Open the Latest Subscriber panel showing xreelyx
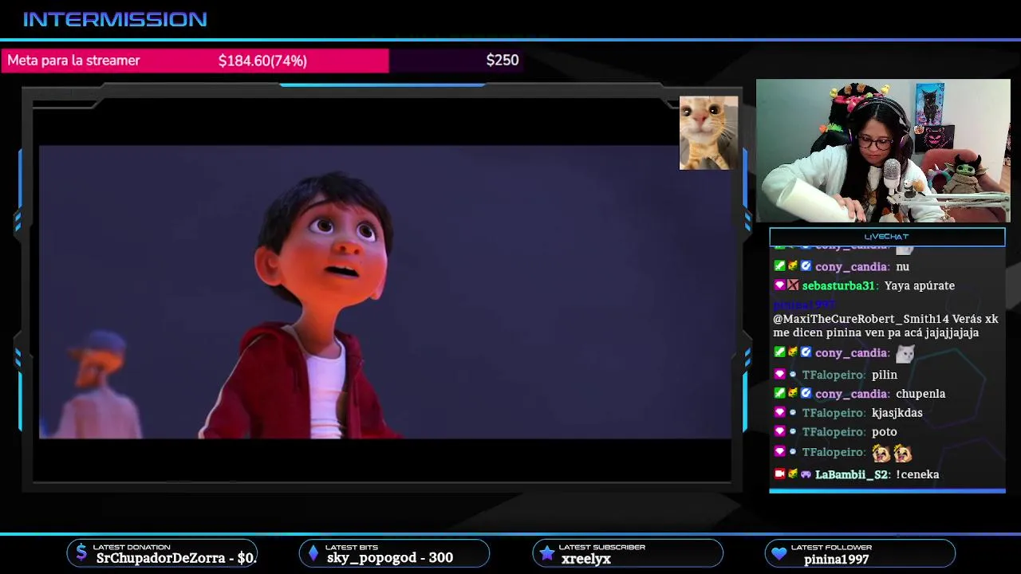The height and width of the screenshot is (574, 1021). [628, 552]
